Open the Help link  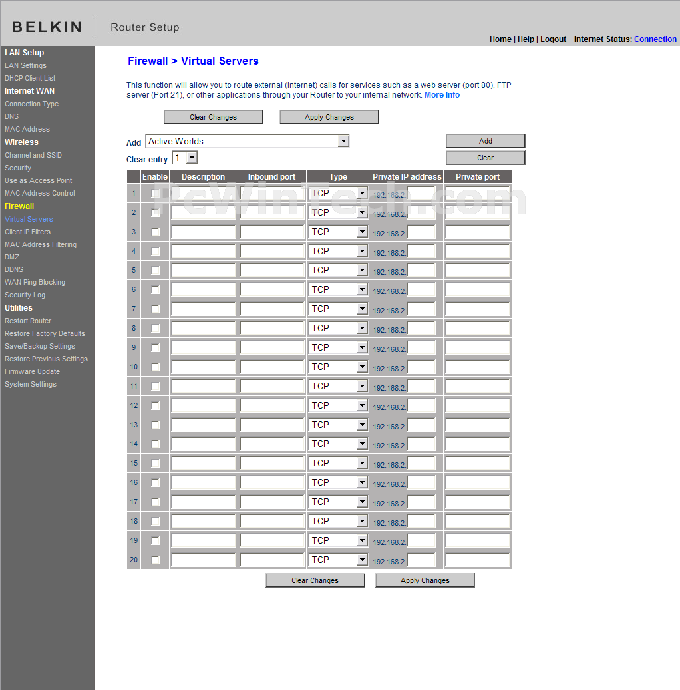526,39
